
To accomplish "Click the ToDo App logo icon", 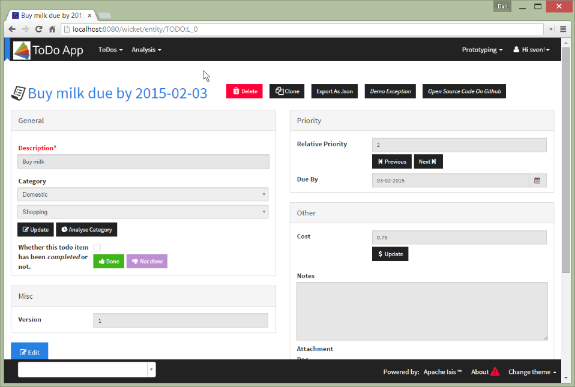I will (22, 50).
